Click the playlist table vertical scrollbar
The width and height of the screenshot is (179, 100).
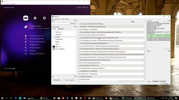(x=145, y=51)
